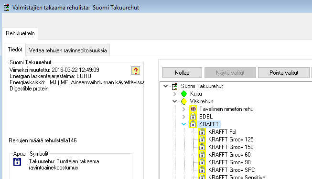Select Tavallinen nimetön rehu tree item
Screen dimensions: 312x179
(x=226, y=109)
